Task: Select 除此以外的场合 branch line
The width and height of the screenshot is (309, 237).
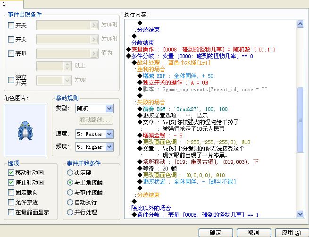Action: click(x=150, y=208)
